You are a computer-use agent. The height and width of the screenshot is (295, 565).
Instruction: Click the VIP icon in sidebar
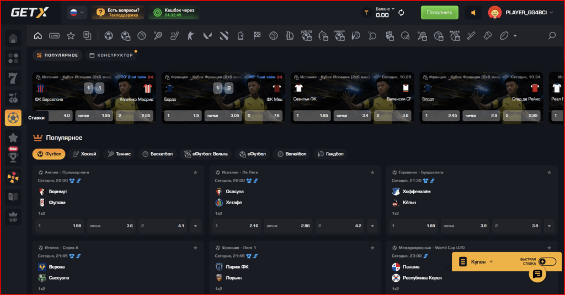(x=13, y=217)
